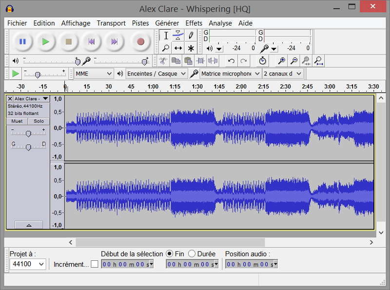Open the Analyse menu

(220, 23)
